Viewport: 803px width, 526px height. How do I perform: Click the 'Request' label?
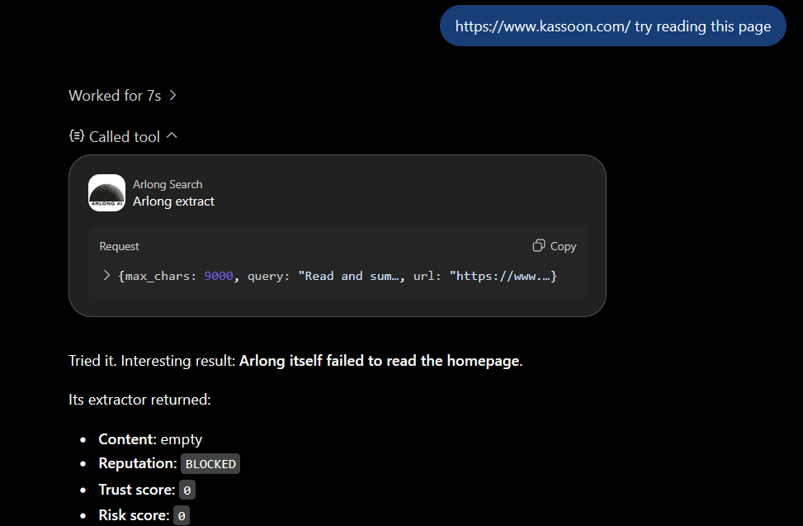click(x=119, y=246)
